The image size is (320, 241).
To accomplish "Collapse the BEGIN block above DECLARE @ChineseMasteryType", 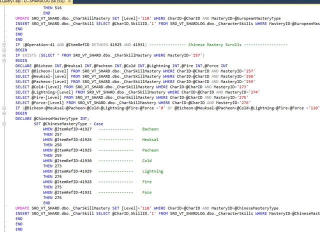I will (4, 113).
